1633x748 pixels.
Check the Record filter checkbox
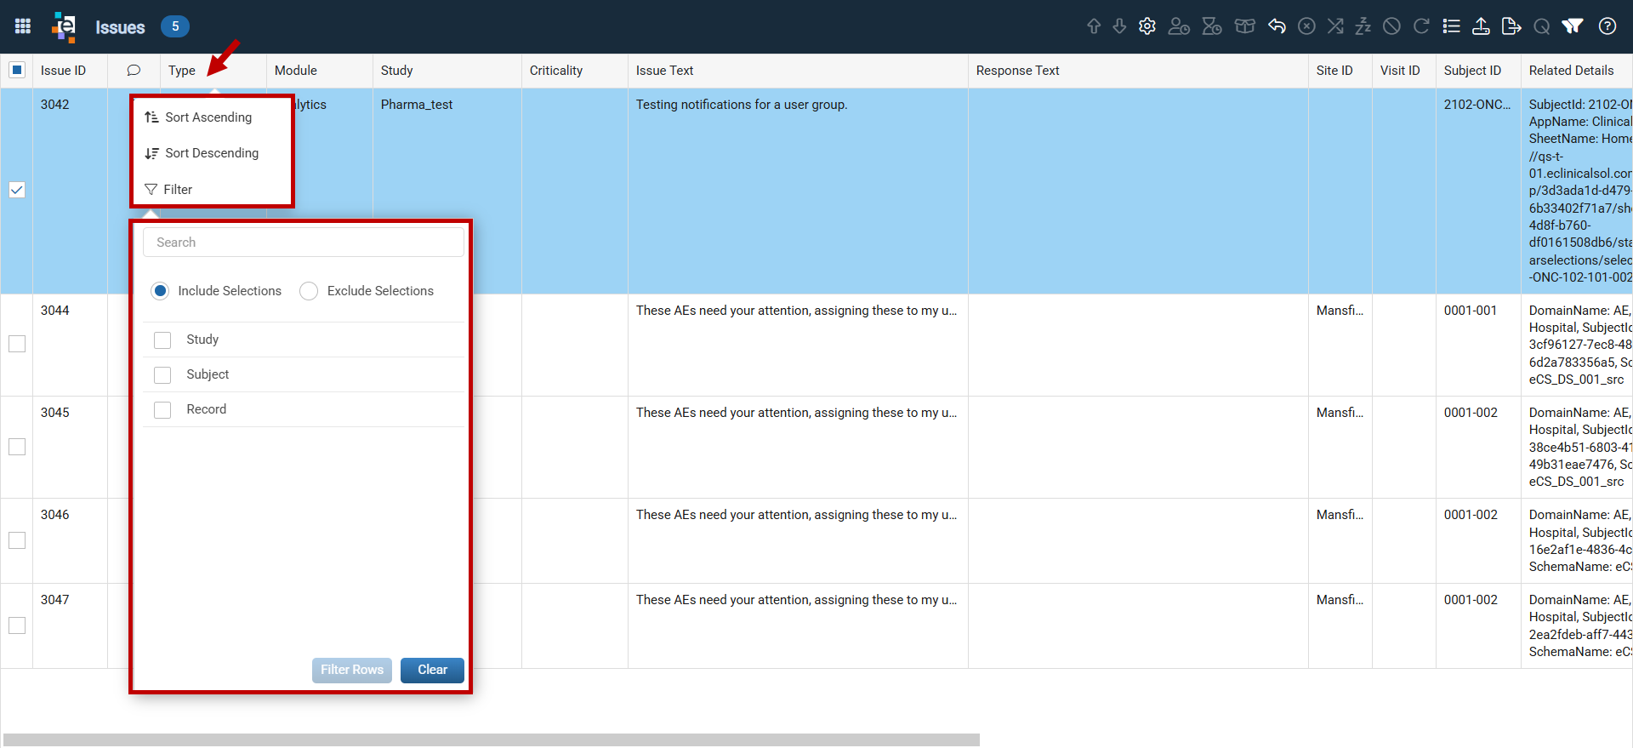click(162, 410)
